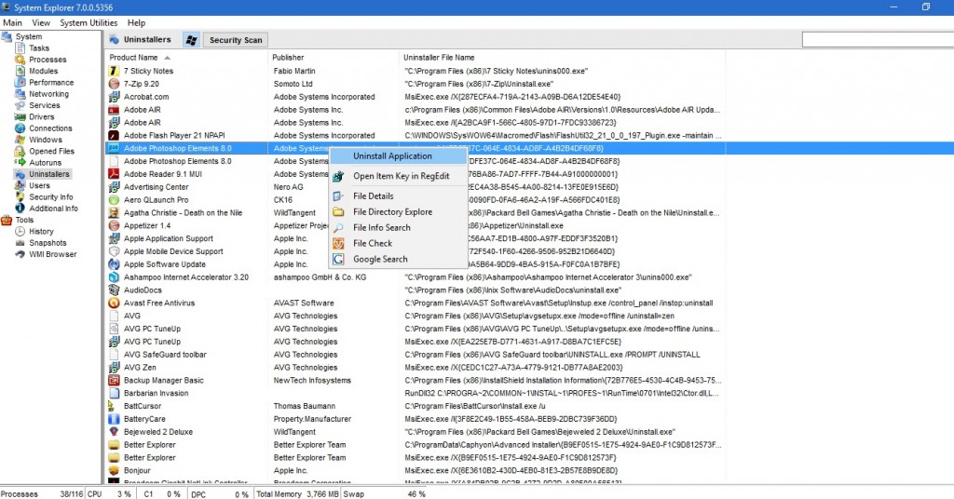Open the Main menu
This screenshot has width=954, height=499.
click(12, 23)
